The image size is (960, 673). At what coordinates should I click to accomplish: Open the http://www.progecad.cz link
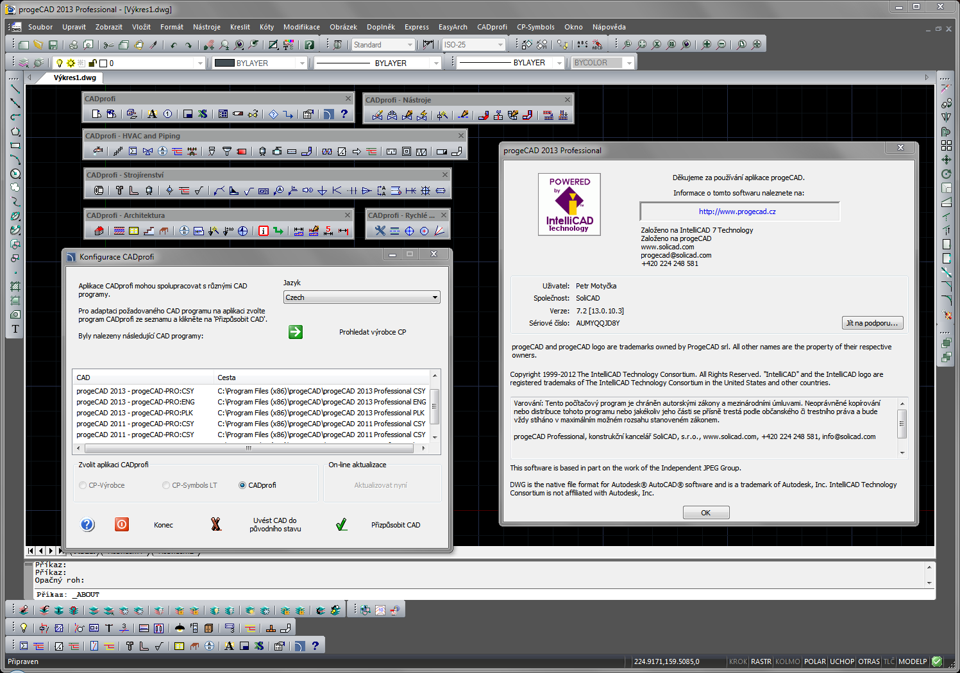click(737, 212)
